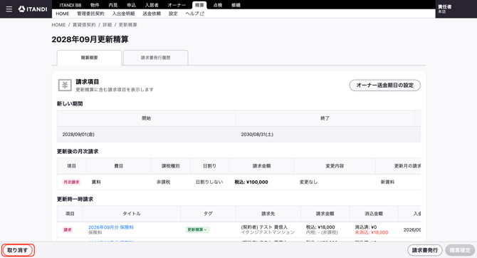477x258 pixels.
Task: Click the 請求金額 header in the 更新時一時請求 table
Action: 325,214
